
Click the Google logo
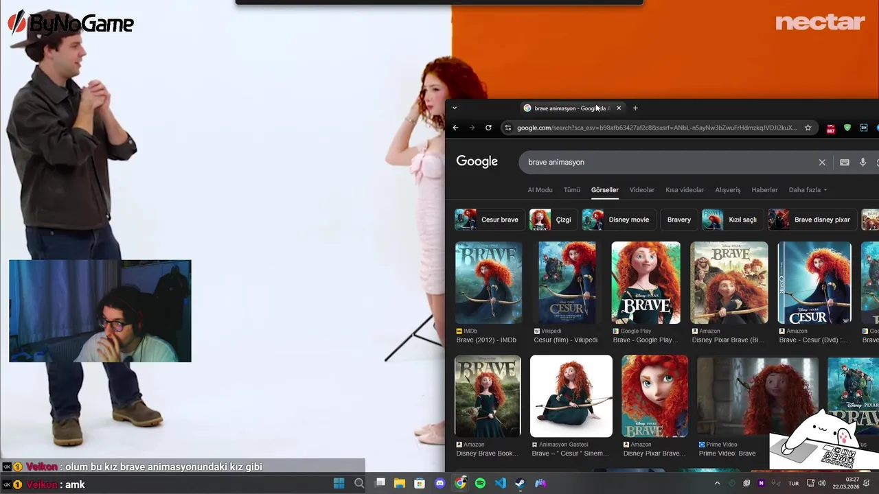tap(477, 162)
